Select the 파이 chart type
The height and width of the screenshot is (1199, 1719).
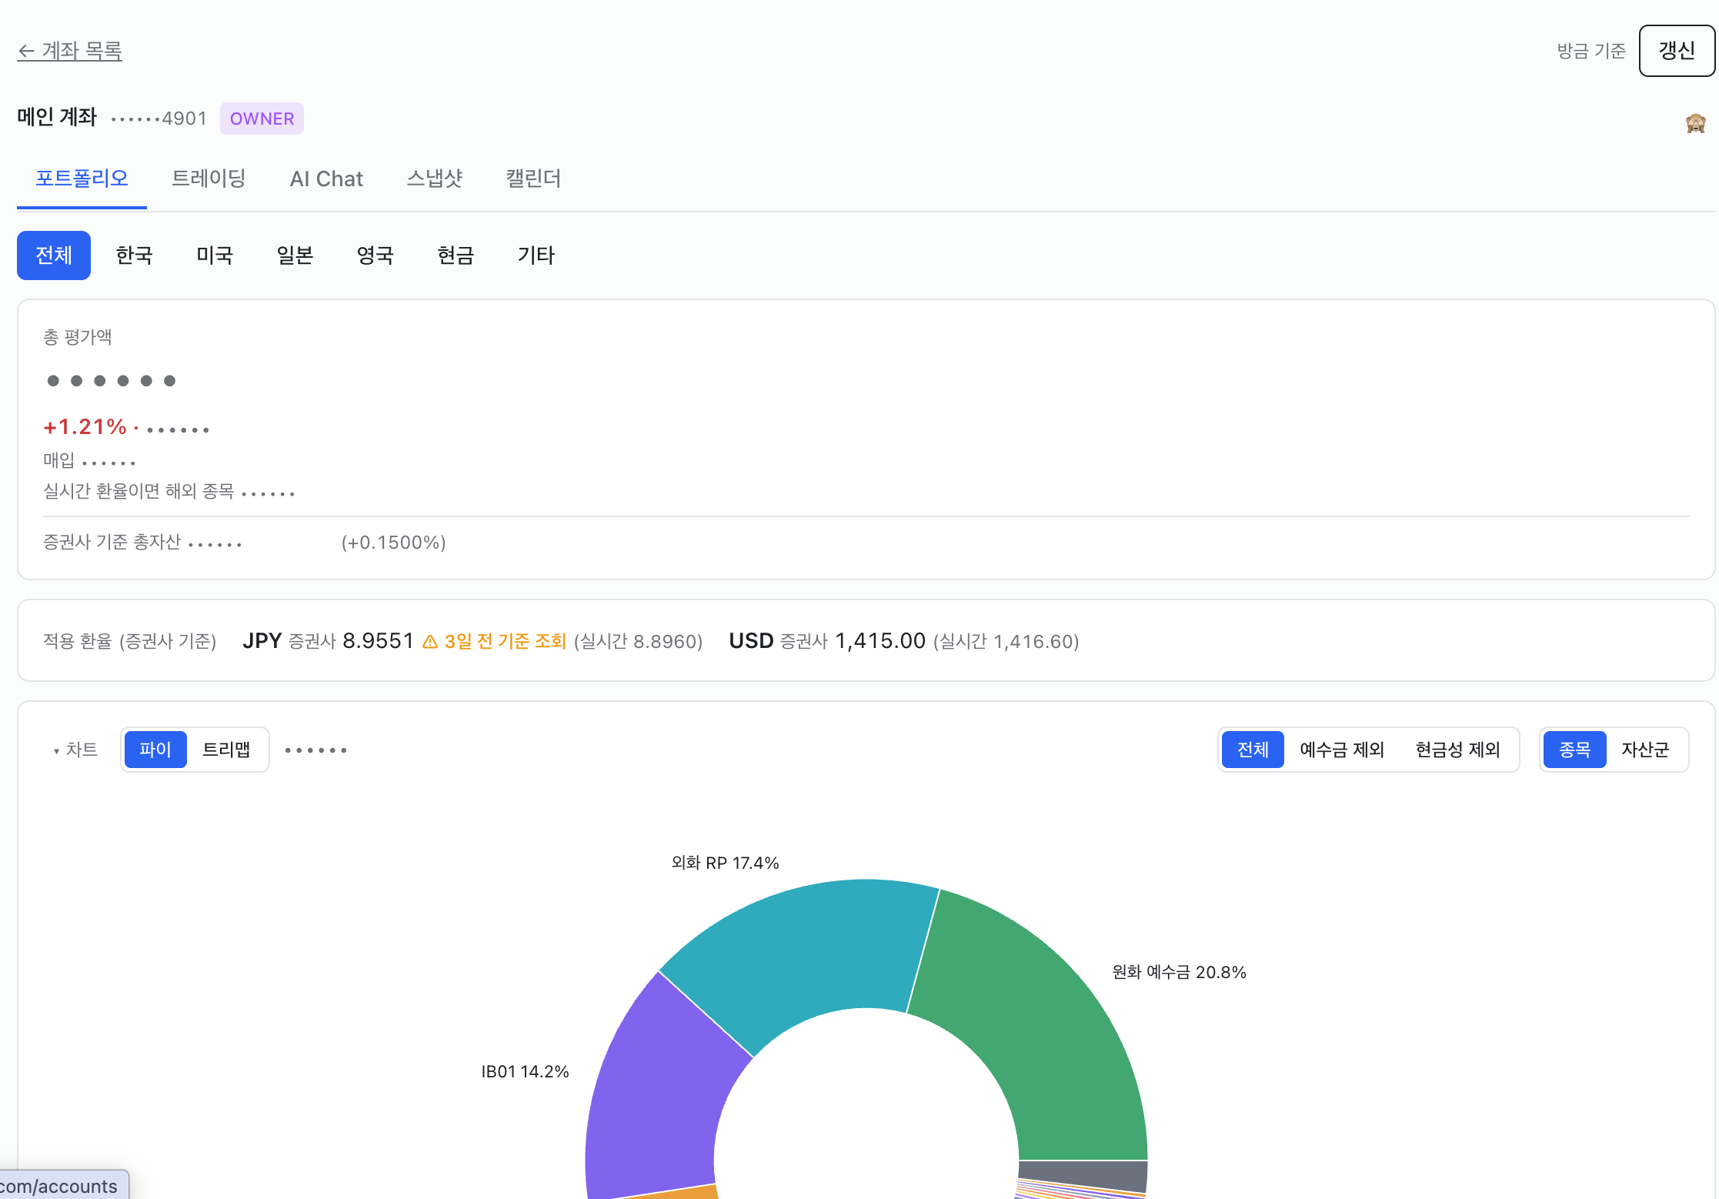(155, 750)
